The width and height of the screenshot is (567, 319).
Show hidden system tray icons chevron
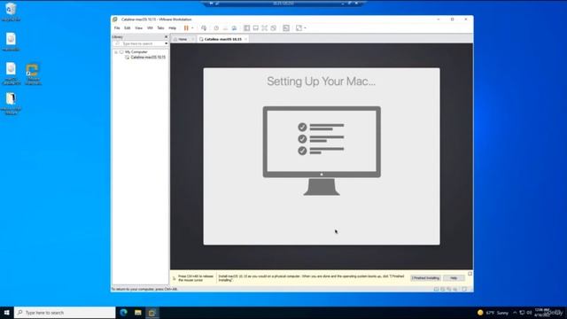click(x=515, y=313)
